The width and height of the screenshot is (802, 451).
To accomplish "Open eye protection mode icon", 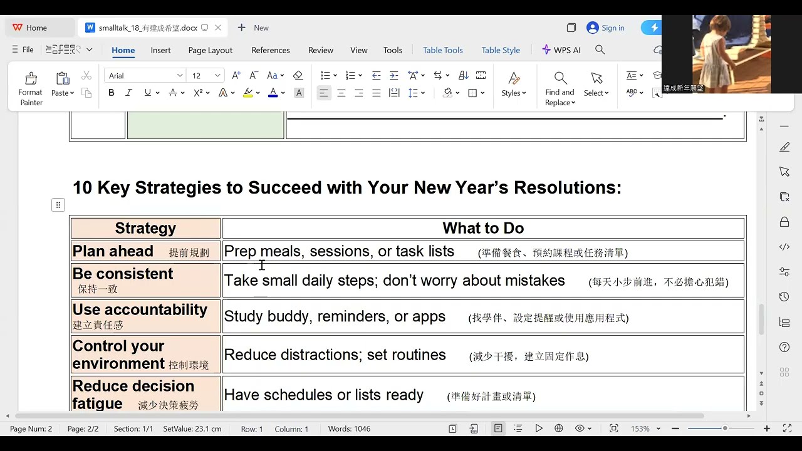I will pos(580,428).
